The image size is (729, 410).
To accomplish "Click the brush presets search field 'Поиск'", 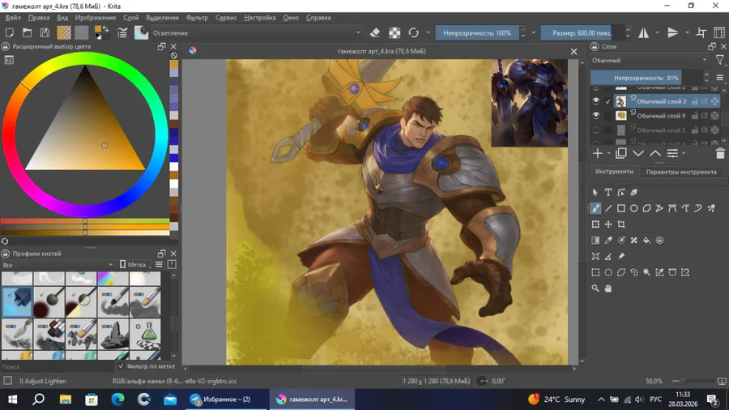I will [x=57, y=366].
